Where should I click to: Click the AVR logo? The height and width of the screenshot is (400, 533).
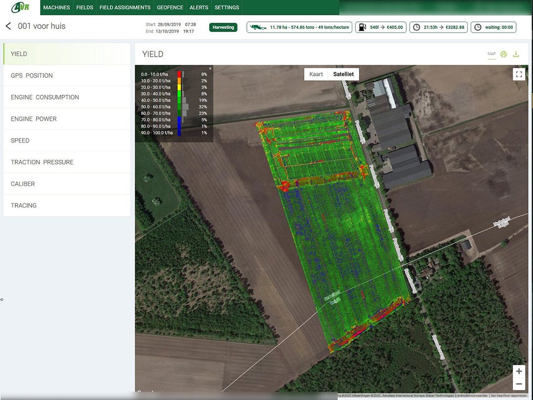click(x=20, y=7)
